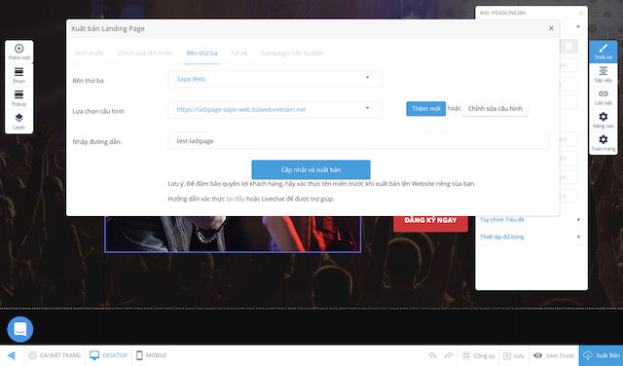
Task: Open the Sapo Web third-party dropdown
Action: [275, 79]
